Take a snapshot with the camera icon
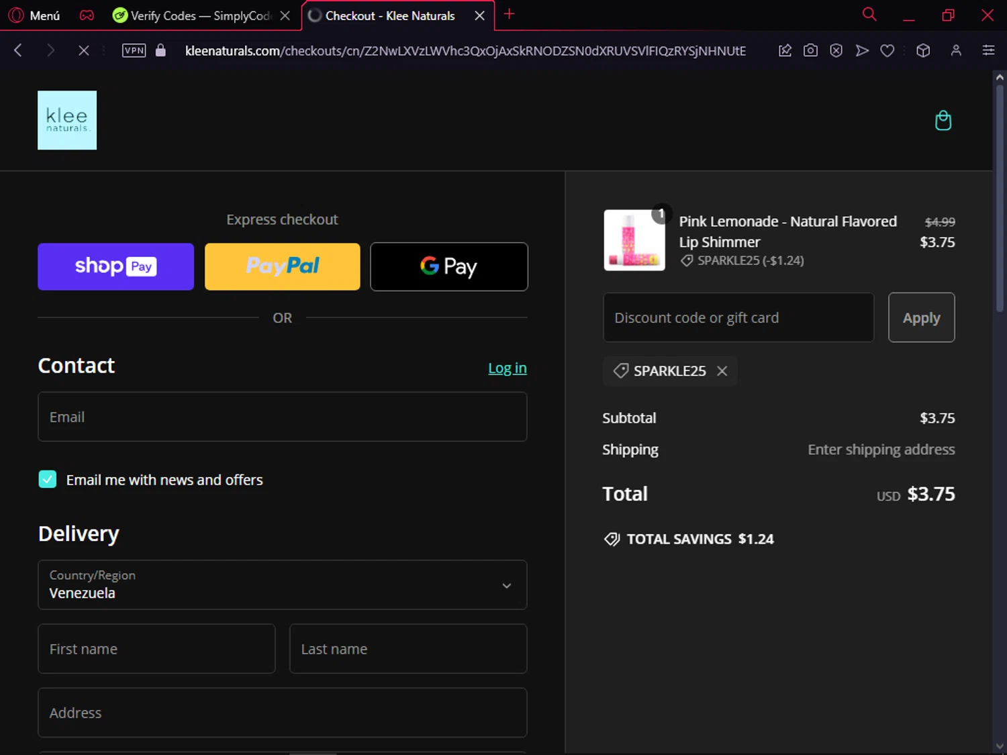The image size is (1007, 755). coord(810,50)
